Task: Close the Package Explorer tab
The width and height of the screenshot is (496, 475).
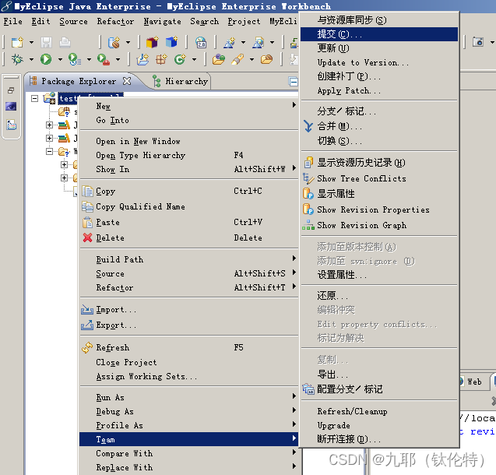Action: point(127,81)
